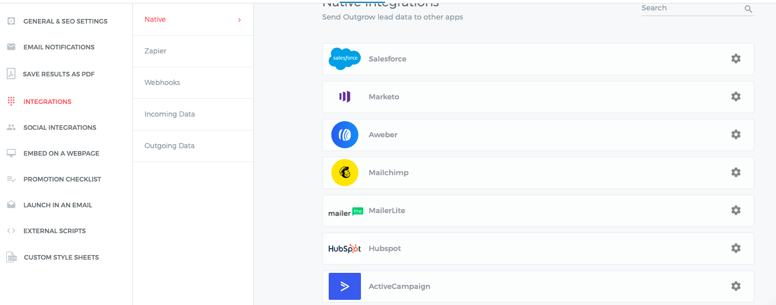This screenshot has width=776, height=305.
Task: Click the Marketo purple logo
Action: tap(345, 96)
